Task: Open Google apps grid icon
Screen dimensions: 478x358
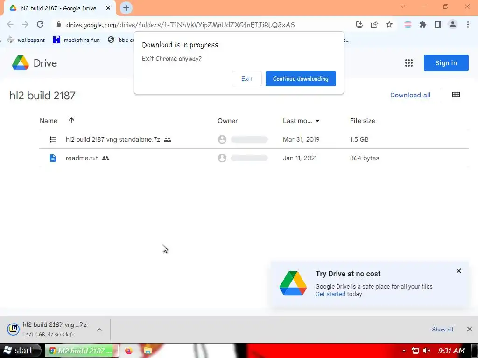Action: click(x=408, y=63)
